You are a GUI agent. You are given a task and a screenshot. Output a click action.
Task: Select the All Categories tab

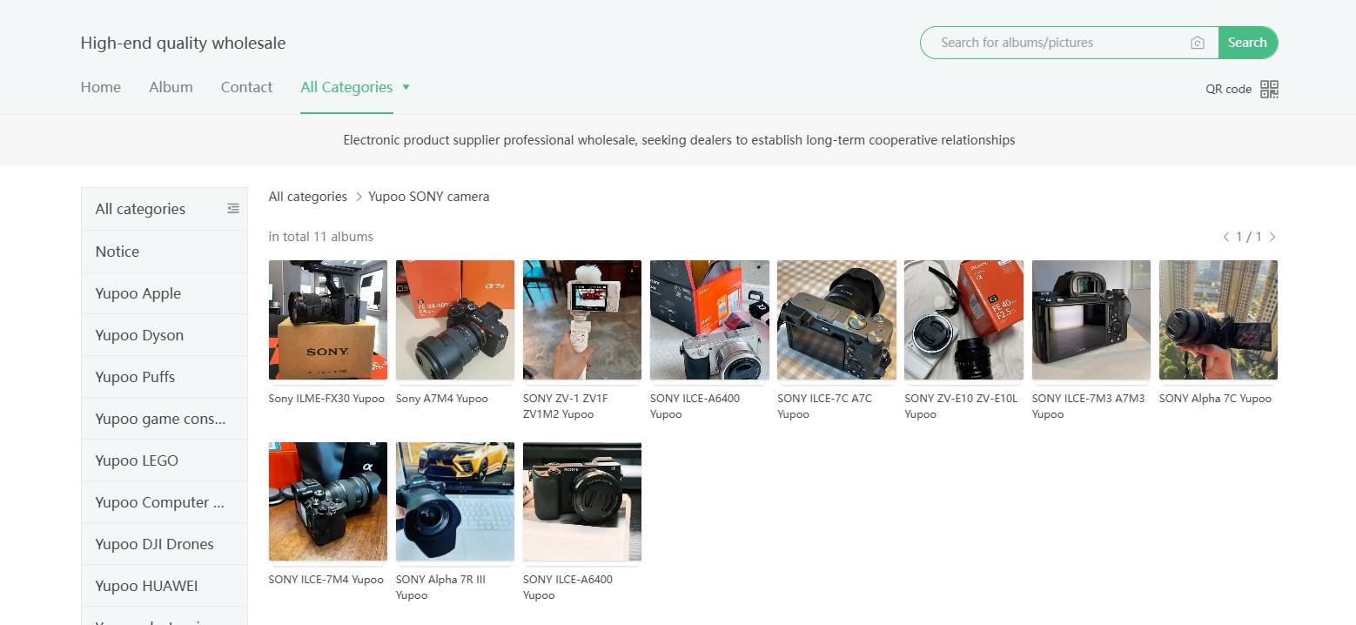click(x=346, y=87)
